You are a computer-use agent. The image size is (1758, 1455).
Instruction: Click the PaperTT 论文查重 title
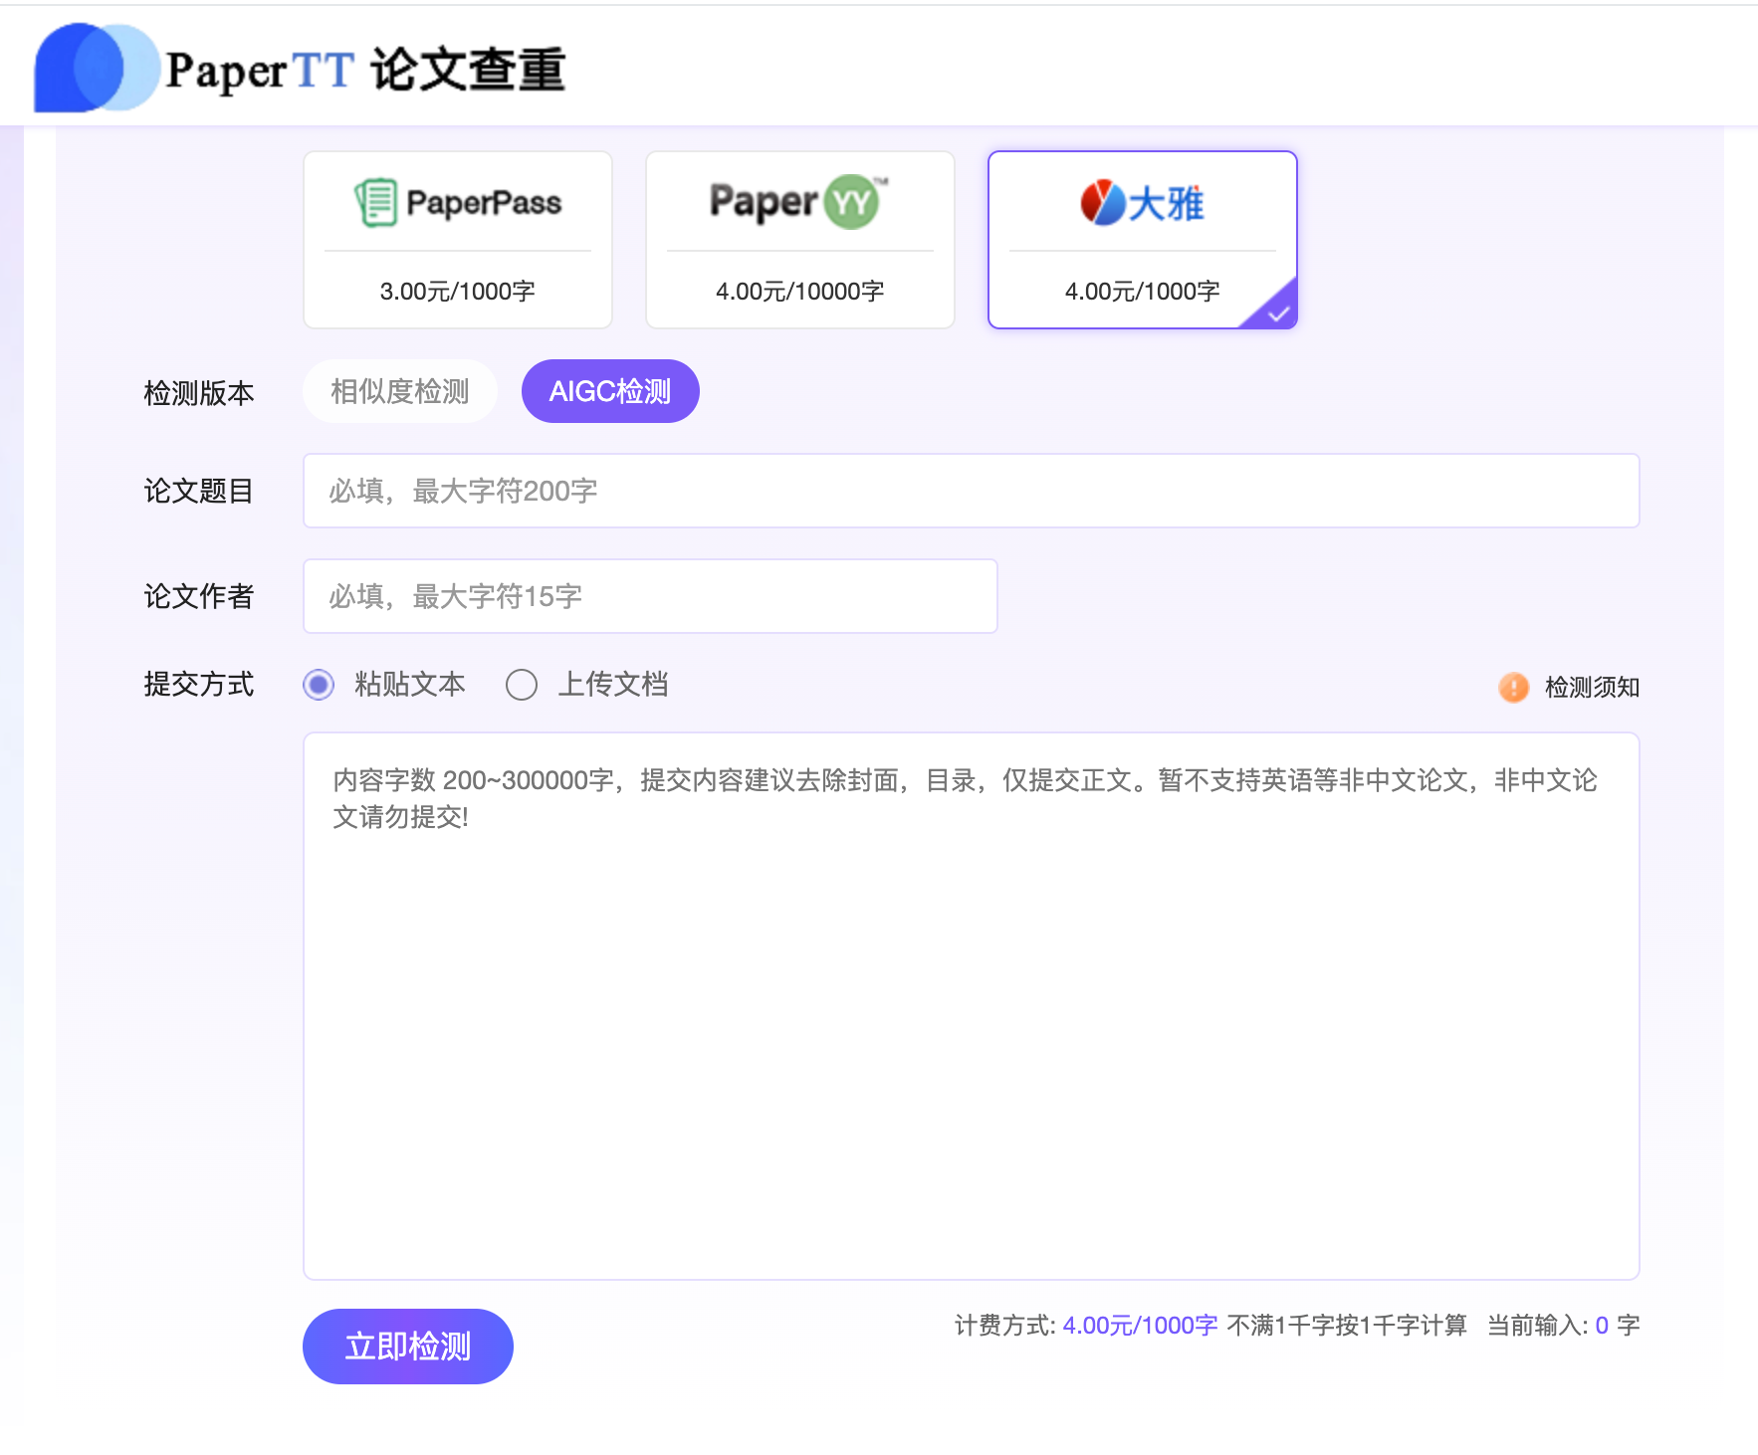pyautogui.click(x=365, y=70)
